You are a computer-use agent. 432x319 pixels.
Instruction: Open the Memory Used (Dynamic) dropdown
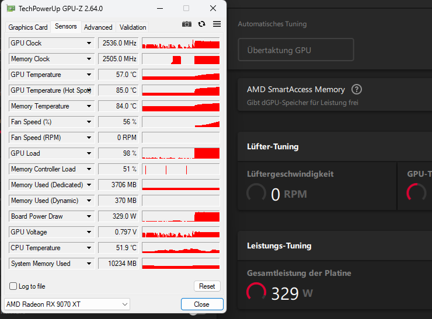pos(89,201)
